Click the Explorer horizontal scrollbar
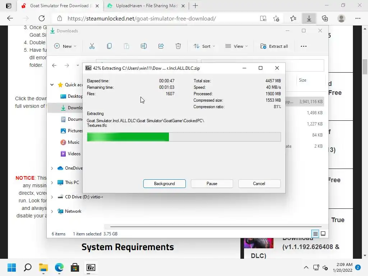The image size is (368, 276). 216,227
